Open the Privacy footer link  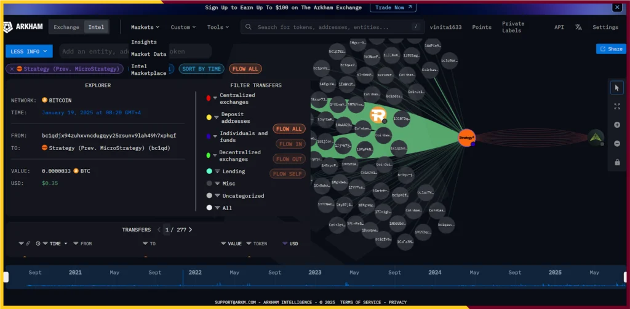pos(397,302)
